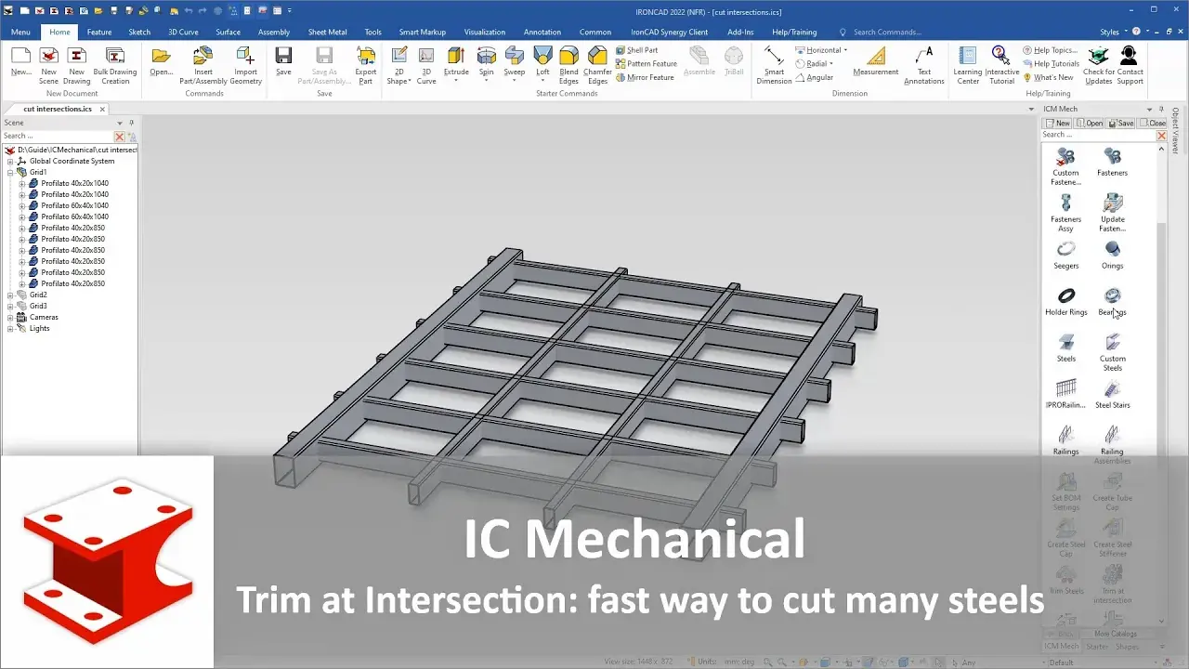
Task: Select the Seegers catalog item
Action: tap(1065, 255)
